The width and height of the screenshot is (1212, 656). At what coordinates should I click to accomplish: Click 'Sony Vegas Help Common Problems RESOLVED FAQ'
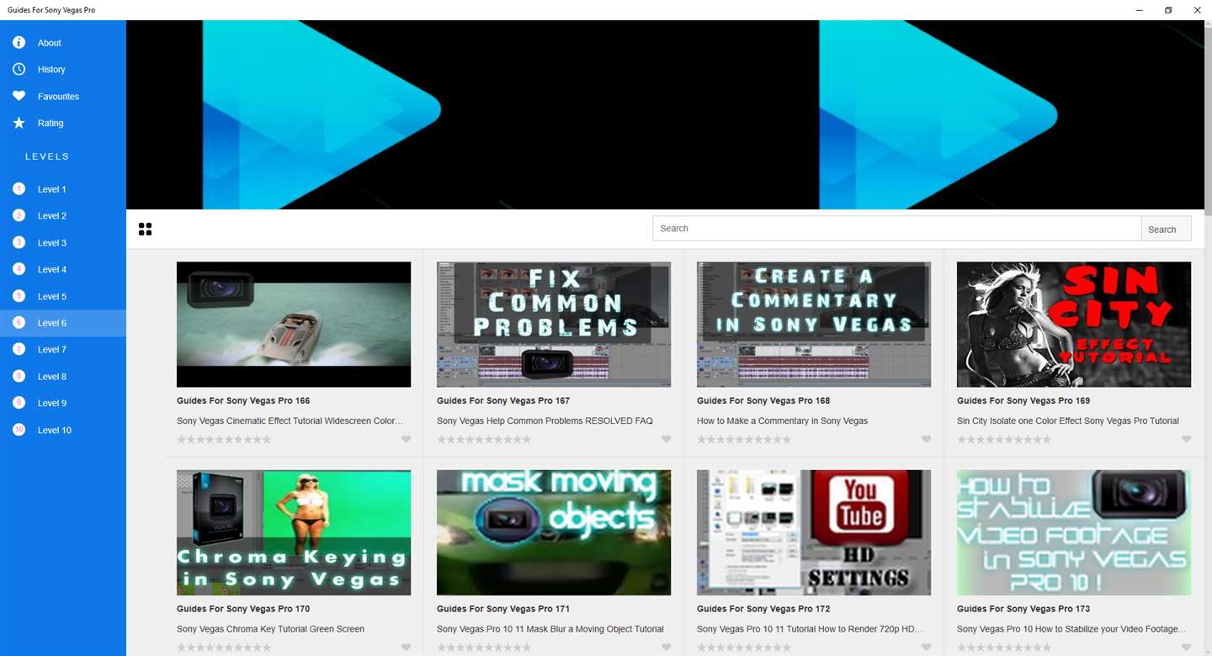coord(545,421)
